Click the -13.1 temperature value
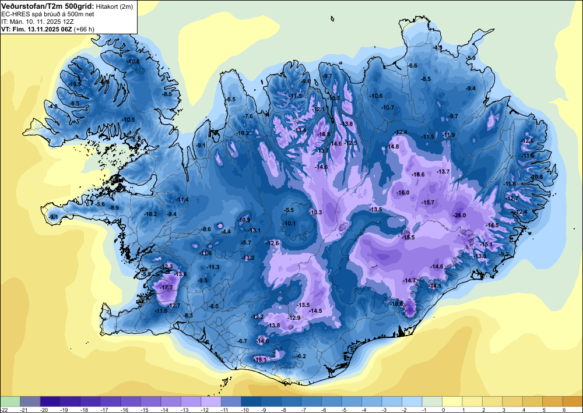 tap(255, 230)
